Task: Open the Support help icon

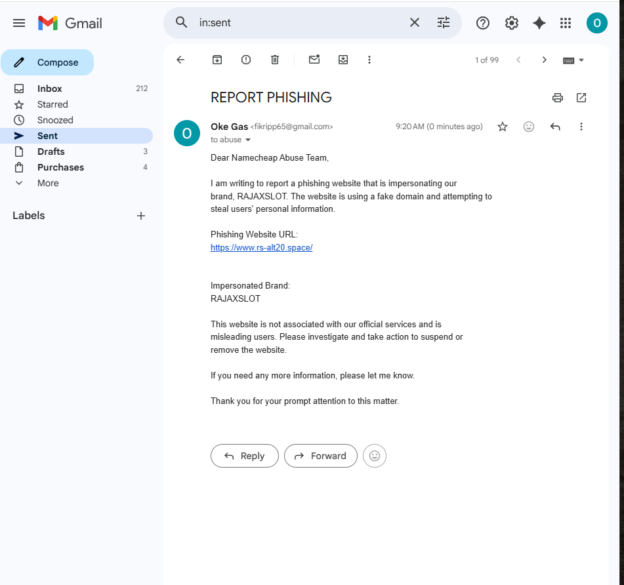Action: pos(483,23)
